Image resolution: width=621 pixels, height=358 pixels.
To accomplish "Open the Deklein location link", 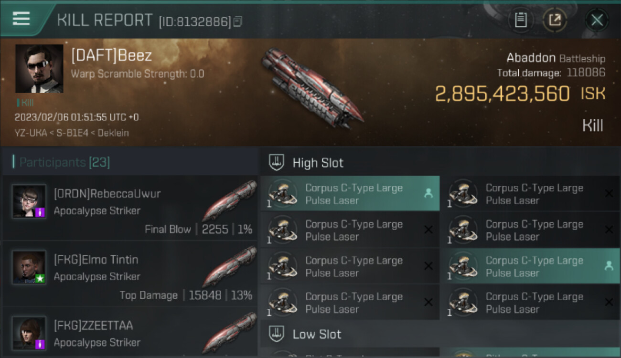I will click(x=113, y=133).
